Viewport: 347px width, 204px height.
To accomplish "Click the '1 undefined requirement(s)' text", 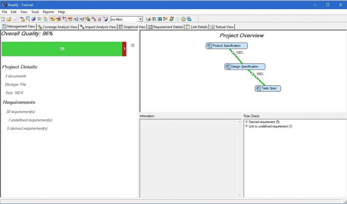I will coord(30,120).
